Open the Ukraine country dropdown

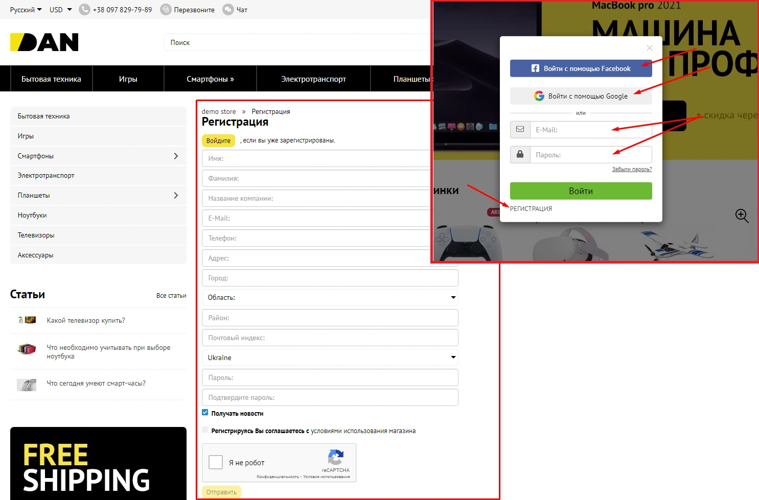330,358
